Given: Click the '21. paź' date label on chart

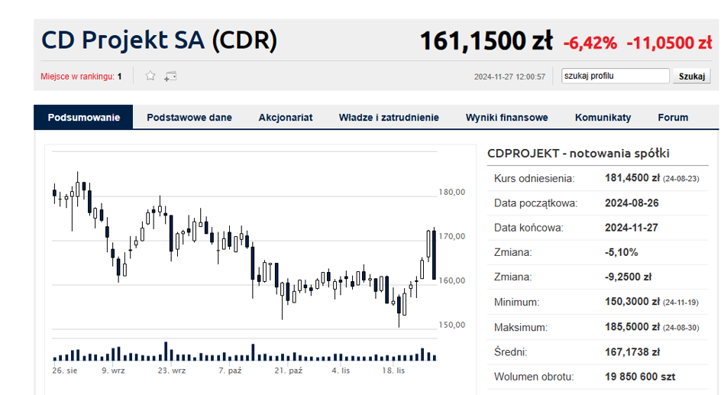Looking at the screenshot, I should pos(288,371).
